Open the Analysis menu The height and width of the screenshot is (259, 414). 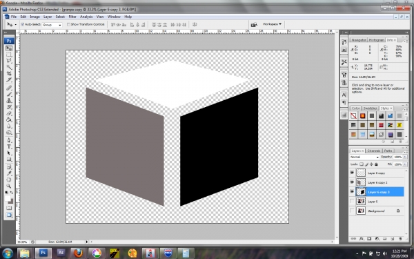[86, 17]
